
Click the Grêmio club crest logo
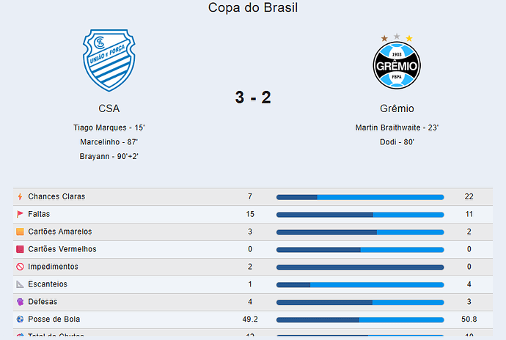pyautogui.click(x=397, y=61)
